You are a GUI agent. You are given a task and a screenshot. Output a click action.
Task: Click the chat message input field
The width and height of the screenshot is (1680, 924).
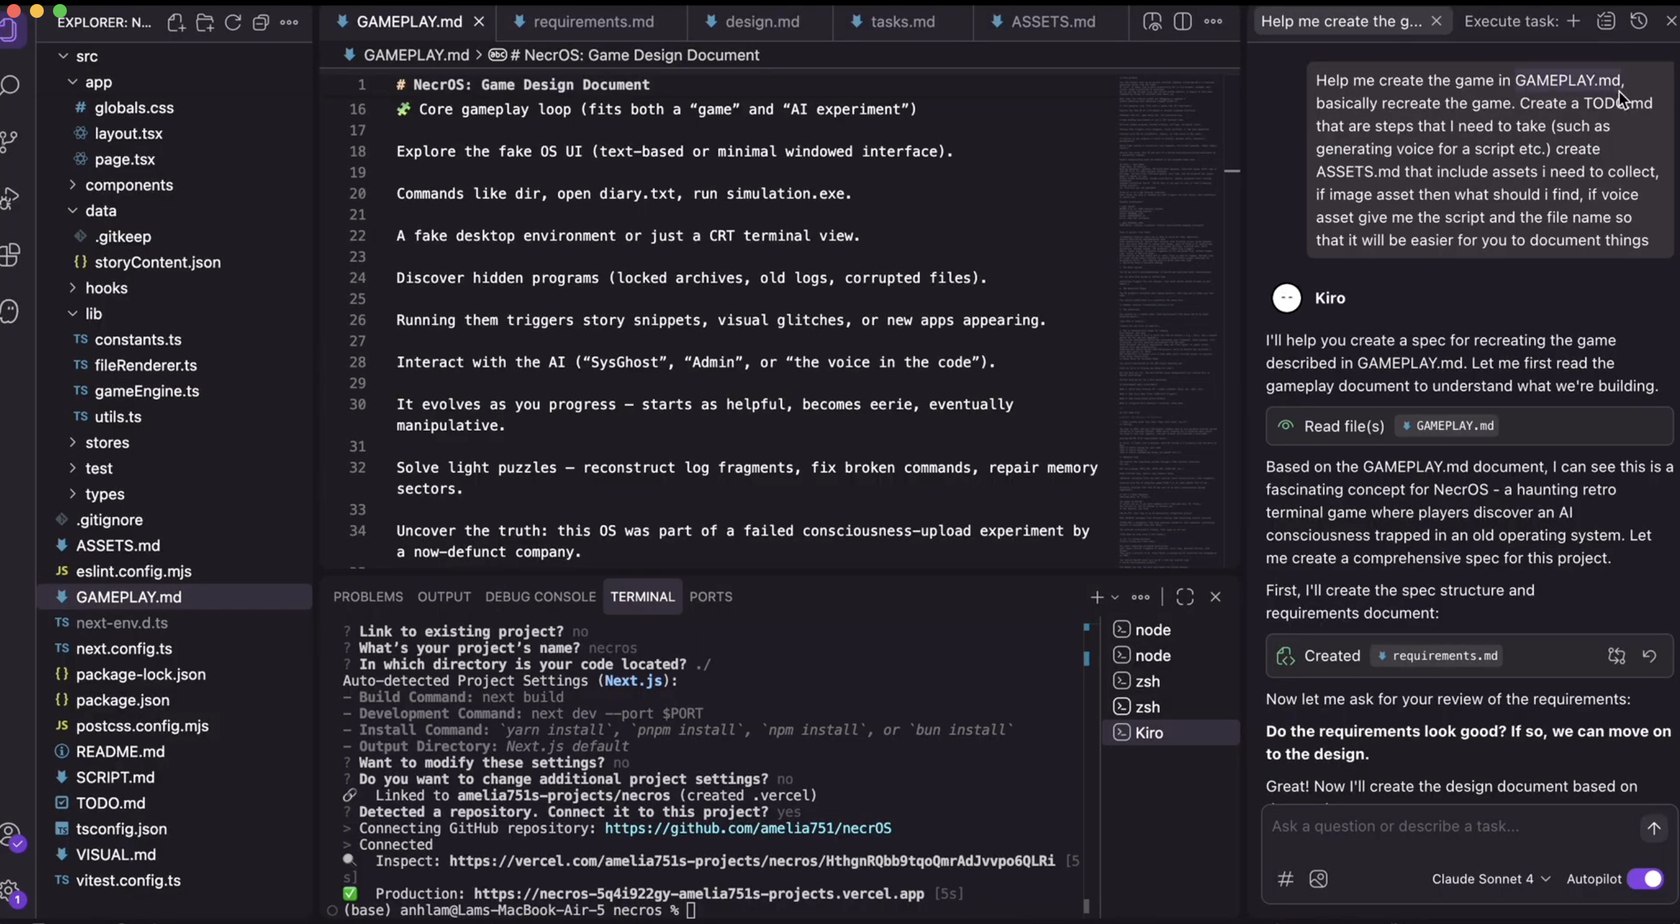coord(1448,827)
